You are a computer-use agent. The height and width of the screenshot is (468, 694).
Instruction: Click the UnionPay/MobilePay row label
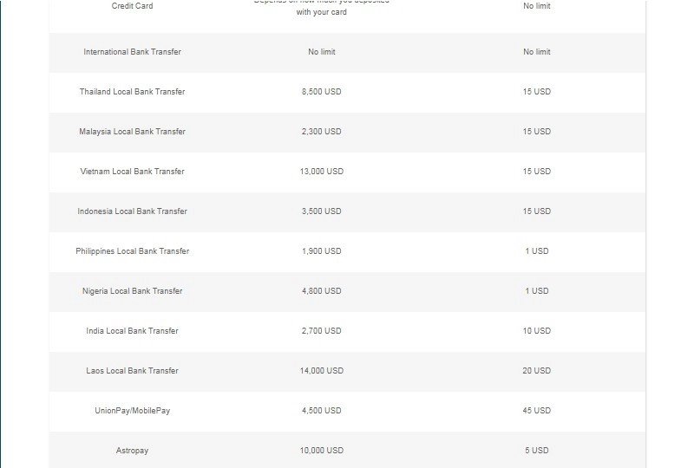pos(132,411)
